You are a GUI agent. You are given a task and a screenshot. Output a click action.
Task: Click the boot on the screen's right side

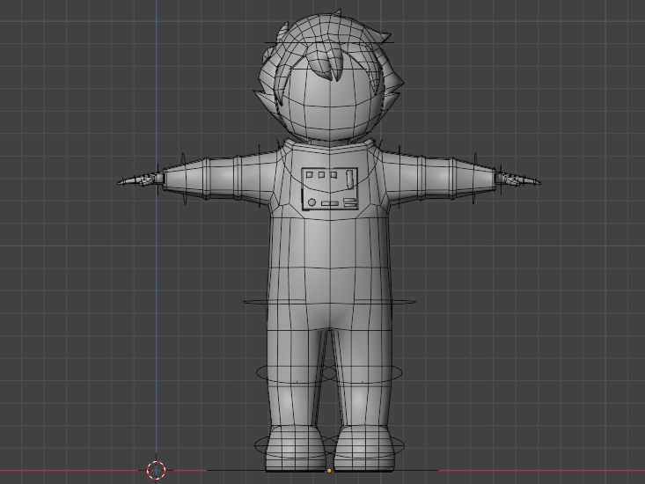pos(362,447)
